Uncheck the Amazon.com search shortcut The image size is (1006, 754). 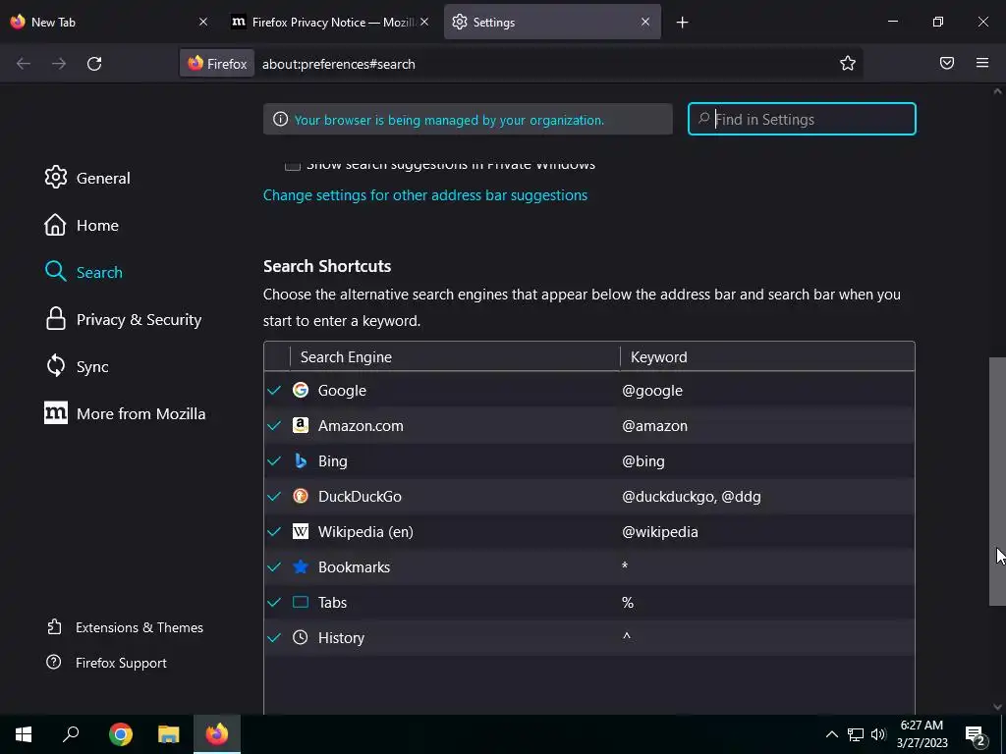click(x=275, y=425)
